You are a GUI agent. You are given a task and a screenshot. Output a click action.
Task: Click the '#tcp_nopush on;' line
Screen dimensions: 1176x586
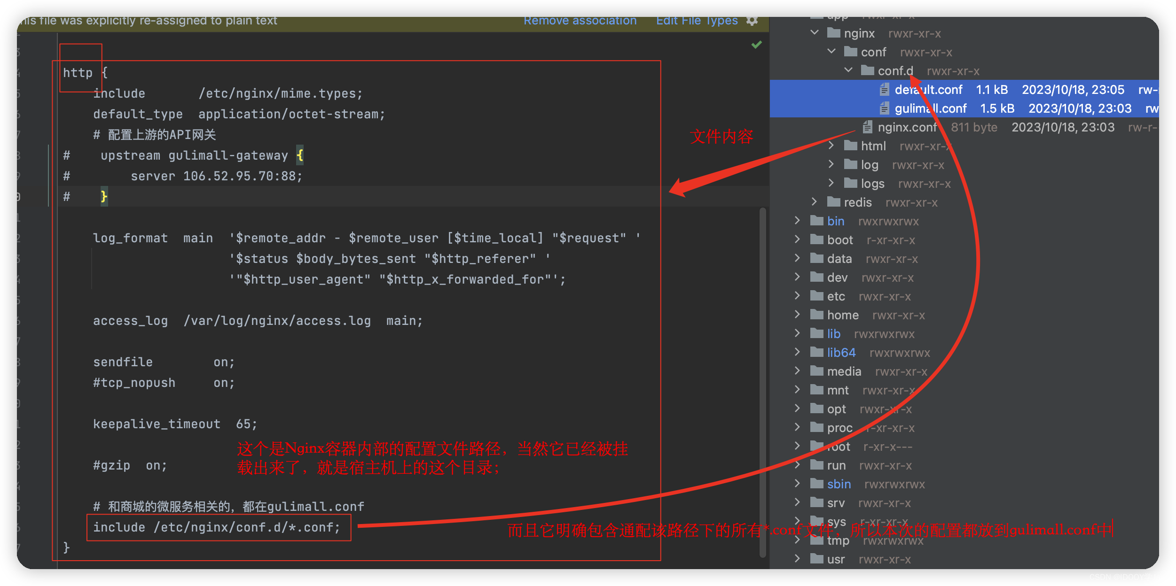pos(164,383)
